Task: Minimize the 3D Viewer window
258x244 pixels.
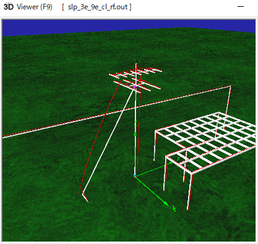Action: 241,7
